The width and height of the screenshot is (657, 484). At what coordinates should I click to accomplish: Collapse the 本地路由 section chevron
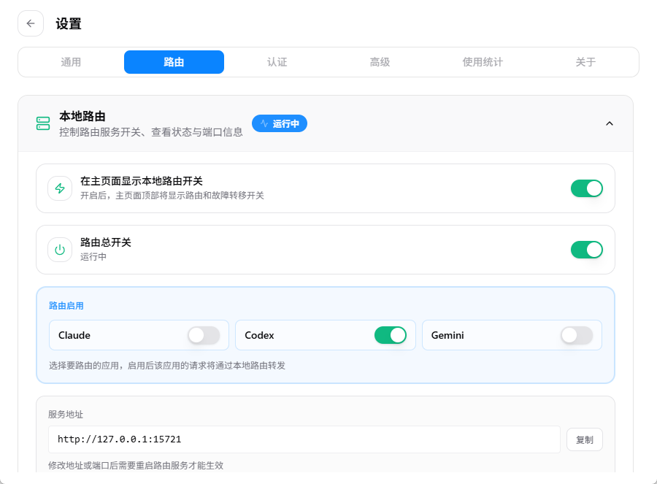click(610, 123)
